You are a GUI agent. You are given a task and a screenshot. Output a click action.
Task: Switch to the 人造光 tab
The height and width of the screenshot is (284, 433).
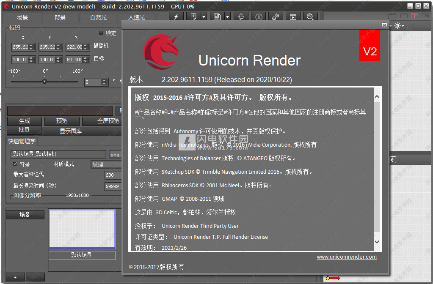pyautogui.click(x=136, y=17)
